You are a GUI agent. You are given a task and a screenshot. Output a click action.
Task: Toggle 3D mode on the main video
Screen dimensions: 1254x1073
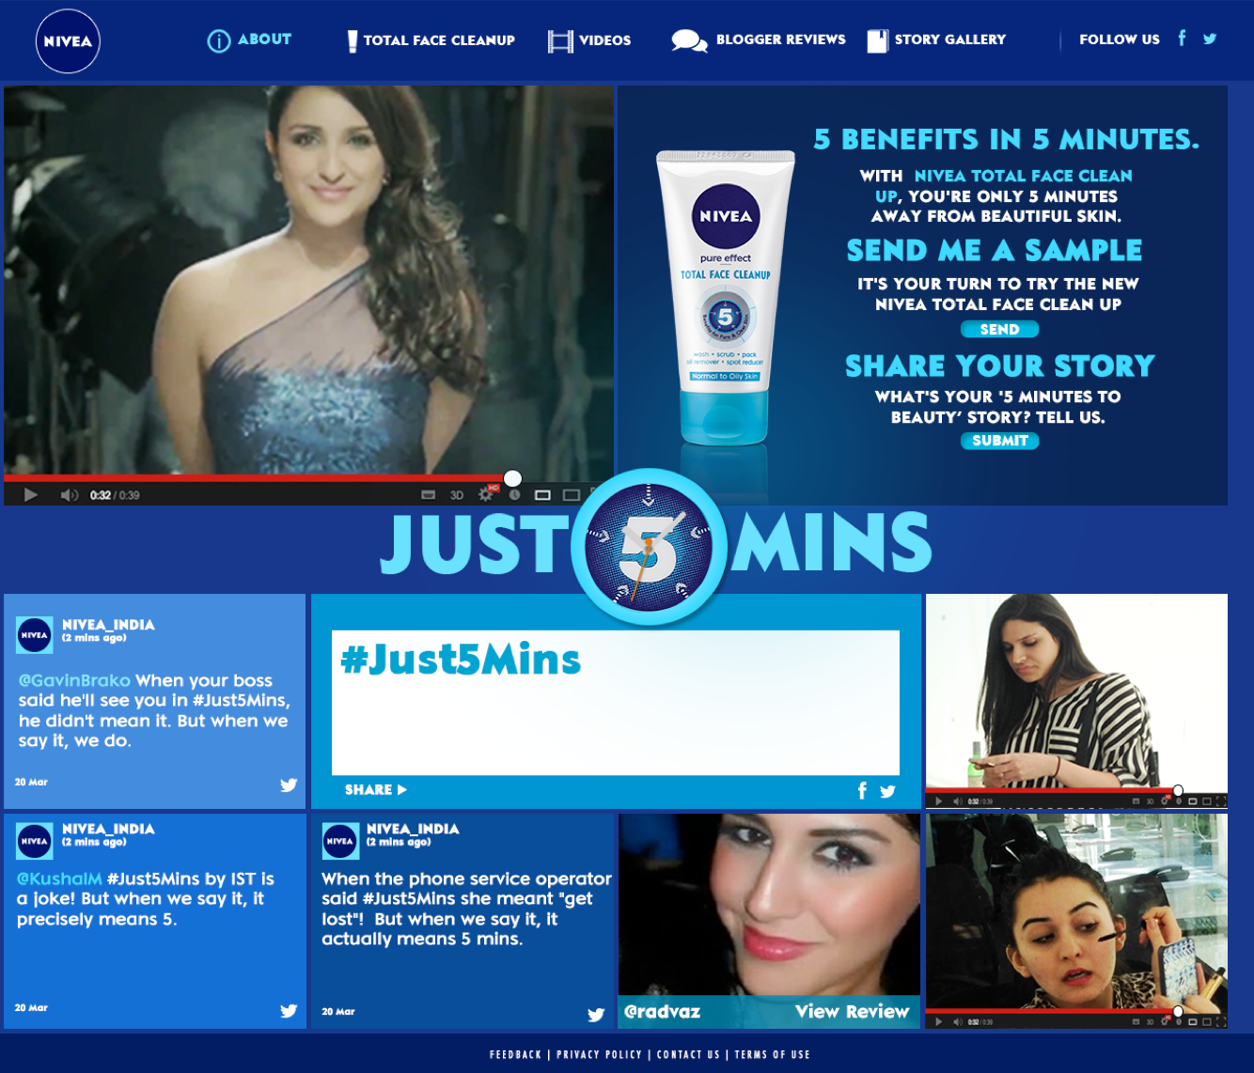(457, 495)
